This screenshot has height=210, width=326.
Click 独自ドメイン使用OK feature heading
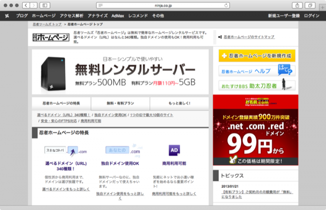tap(120, 164)
